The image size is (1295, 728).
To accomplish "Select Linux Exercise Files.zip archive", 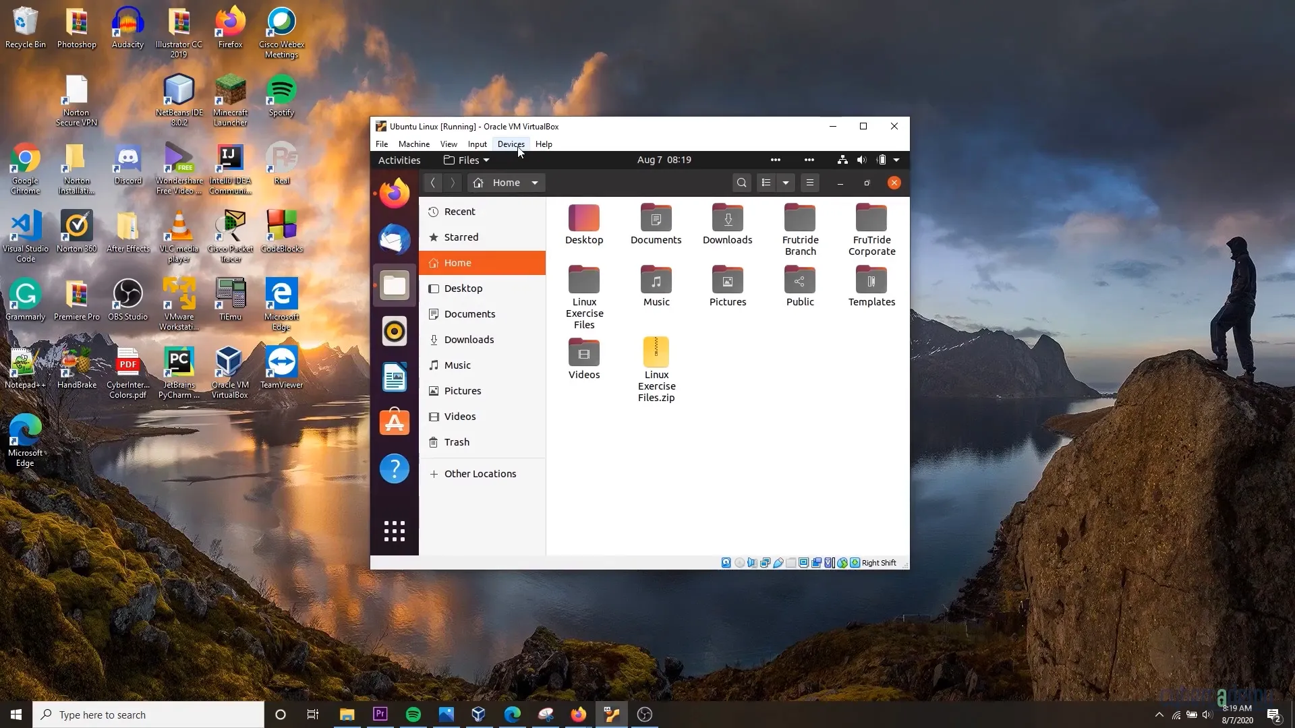I will click(x=656, y=353).
